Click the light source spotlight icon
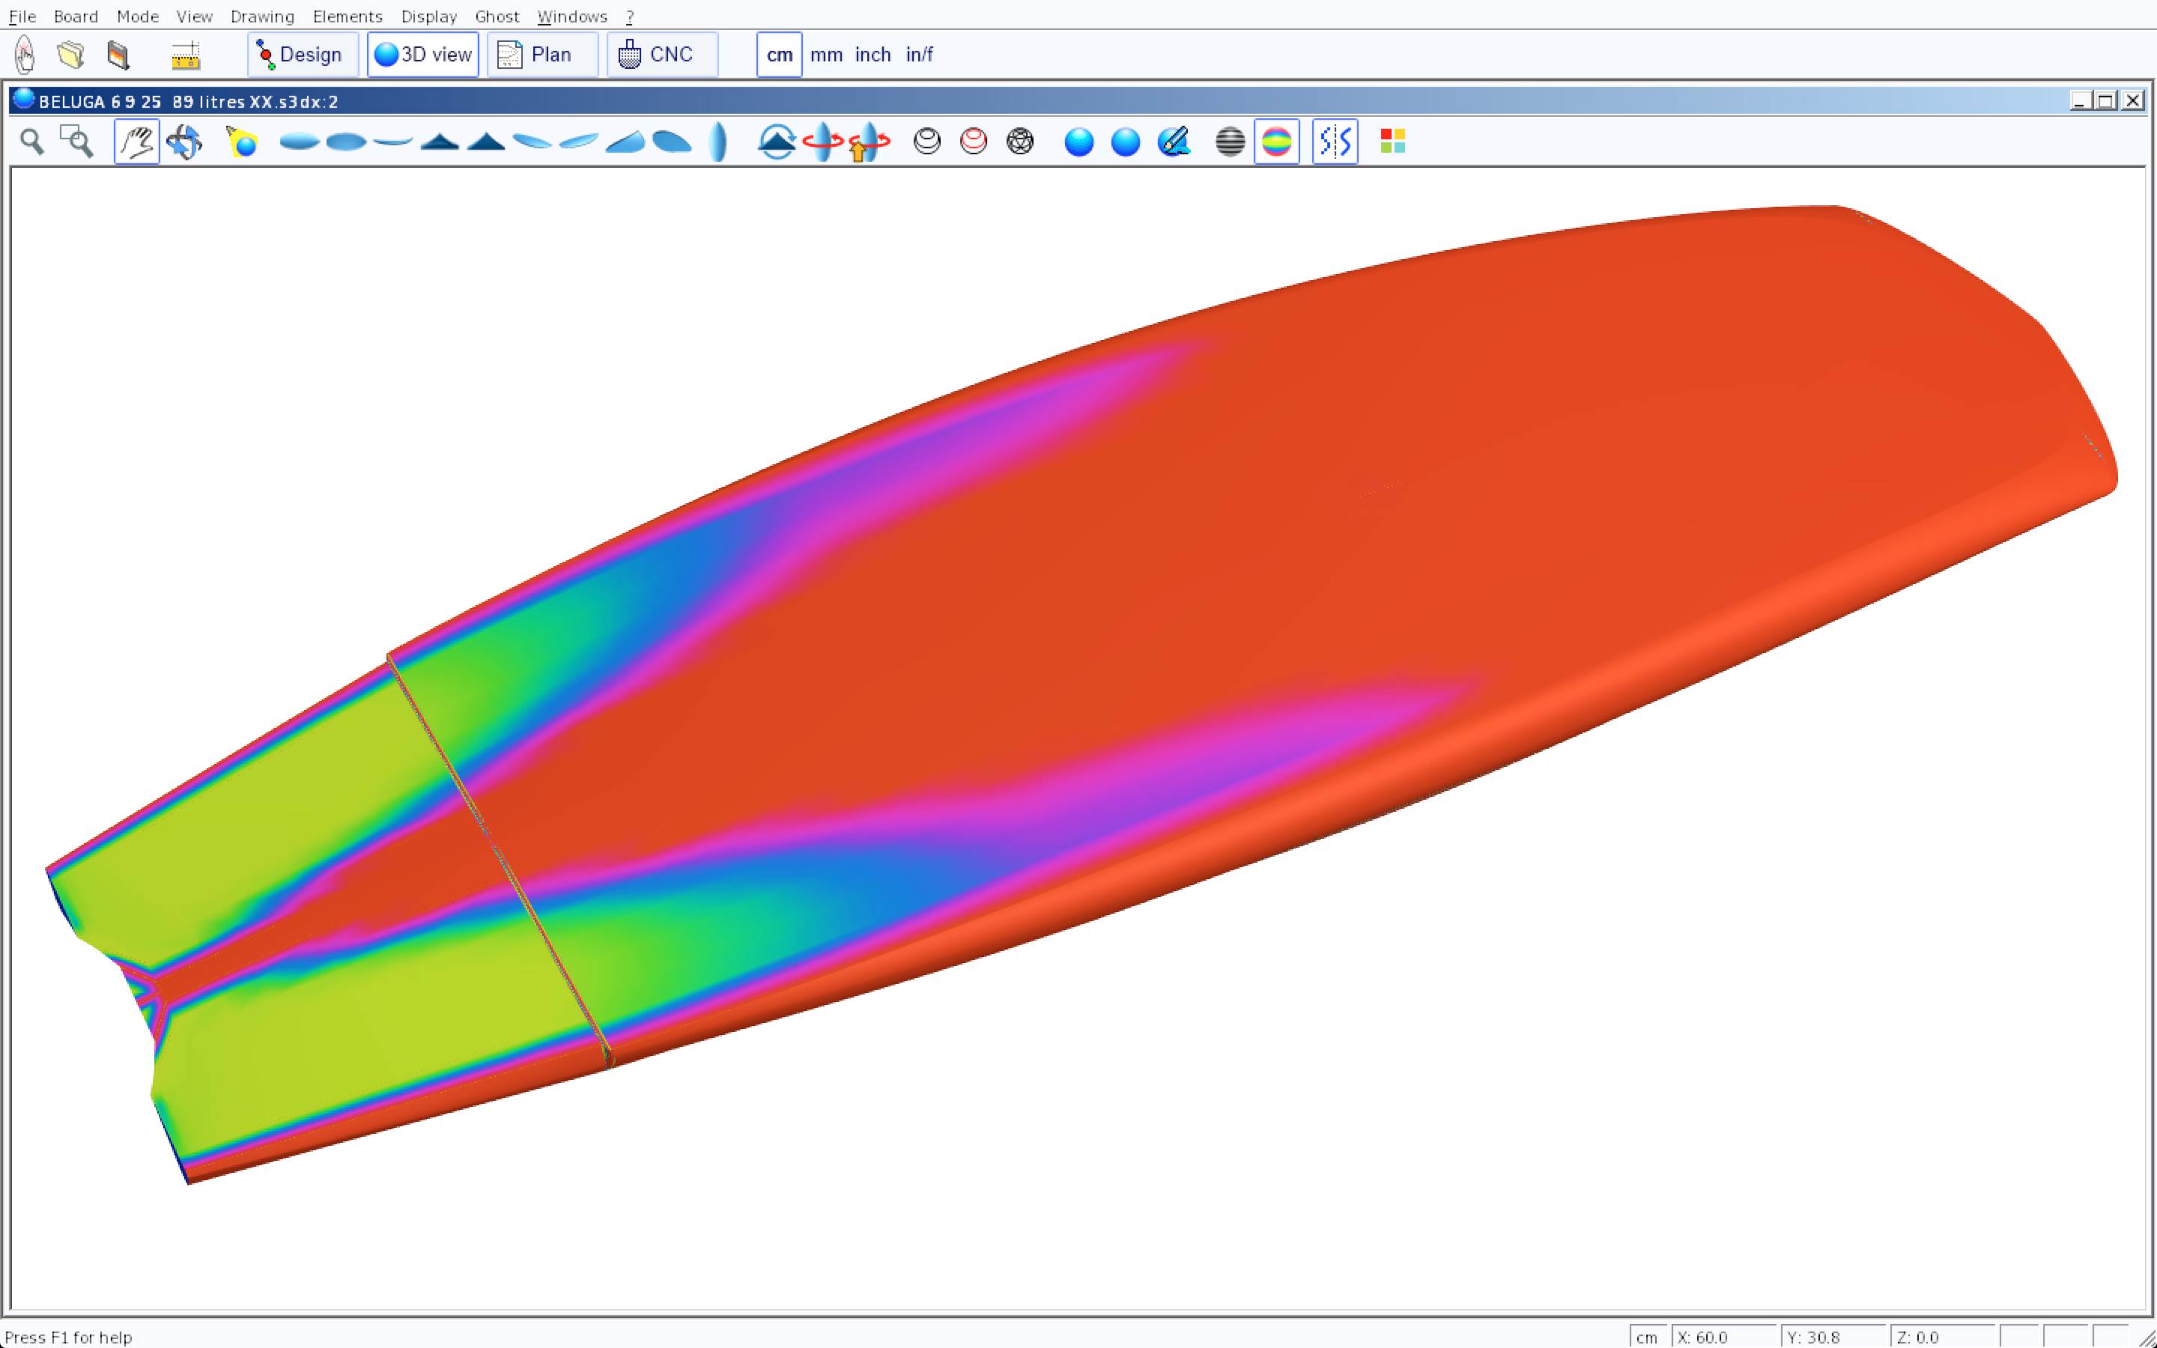This screenshot has height=1348, width=2157. 242,142
